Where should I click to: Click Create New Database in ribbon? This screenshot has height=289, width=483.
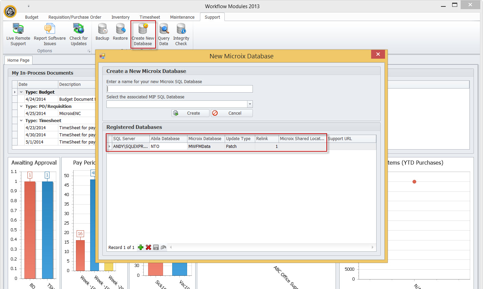point(143,34)
